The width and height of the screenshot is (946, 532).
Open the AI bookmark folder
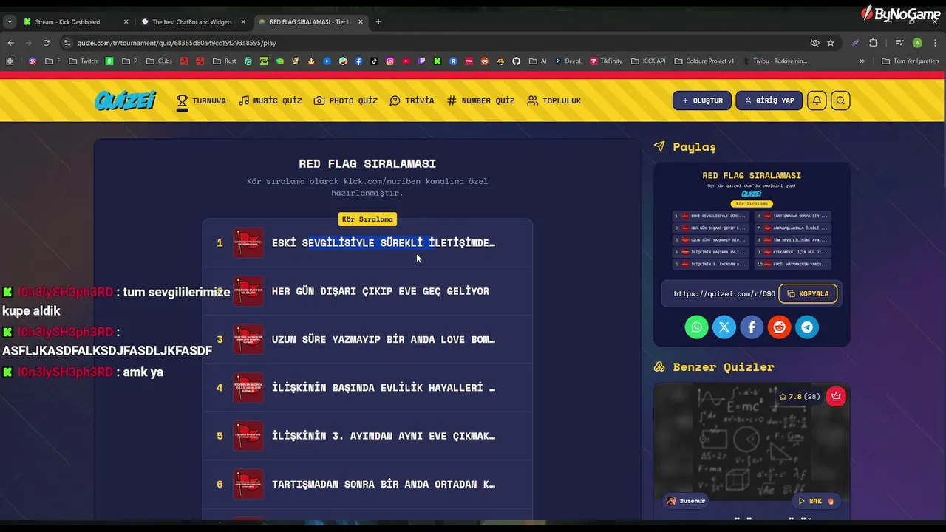(538, 61)
